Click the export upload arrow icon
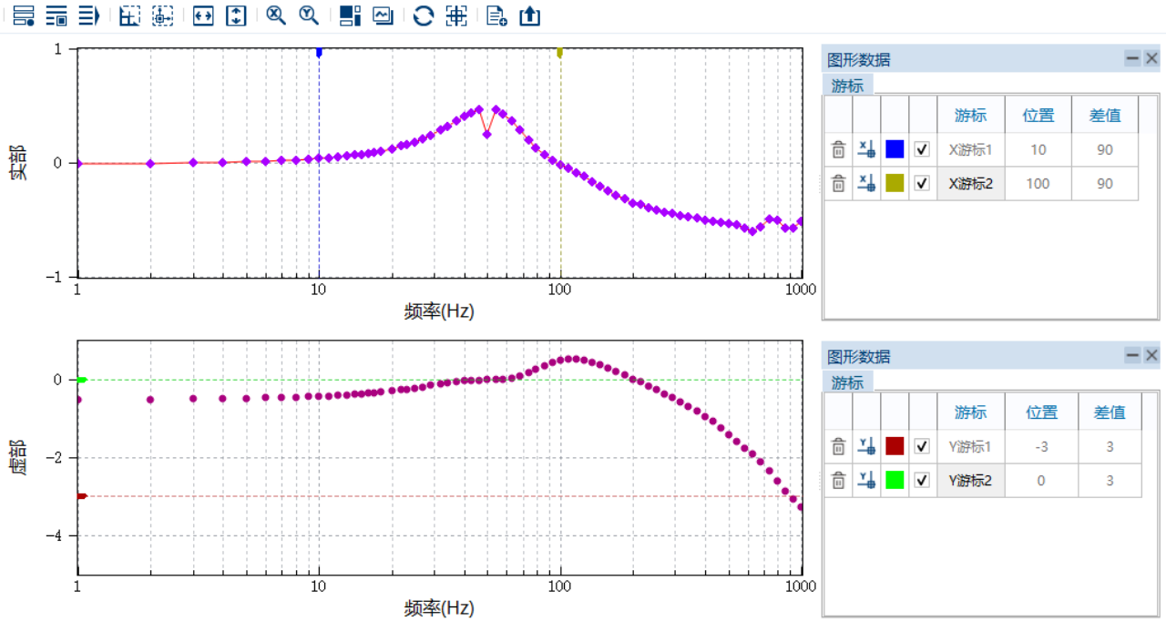 [x=529, y=15]
